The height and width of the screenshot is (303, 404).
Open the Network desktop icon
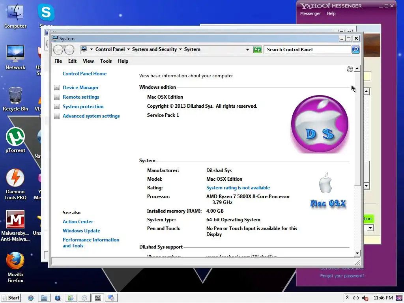pyautogui.click(x=15, y=57)
